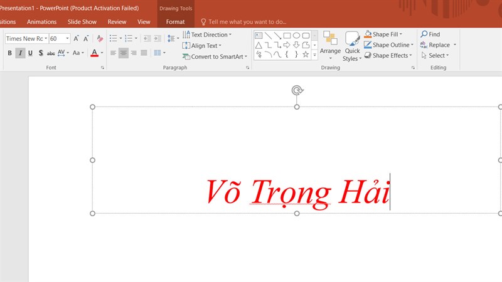502x282 pixels.
Task: Expand the numbering style dropdown arrow
Action: click(136, 39)
